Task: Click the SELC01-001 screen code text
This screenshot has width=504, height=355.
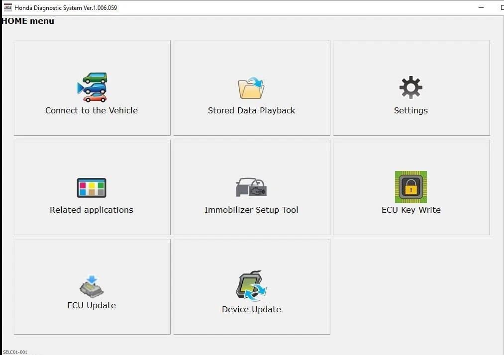Action: coord(15,352)
